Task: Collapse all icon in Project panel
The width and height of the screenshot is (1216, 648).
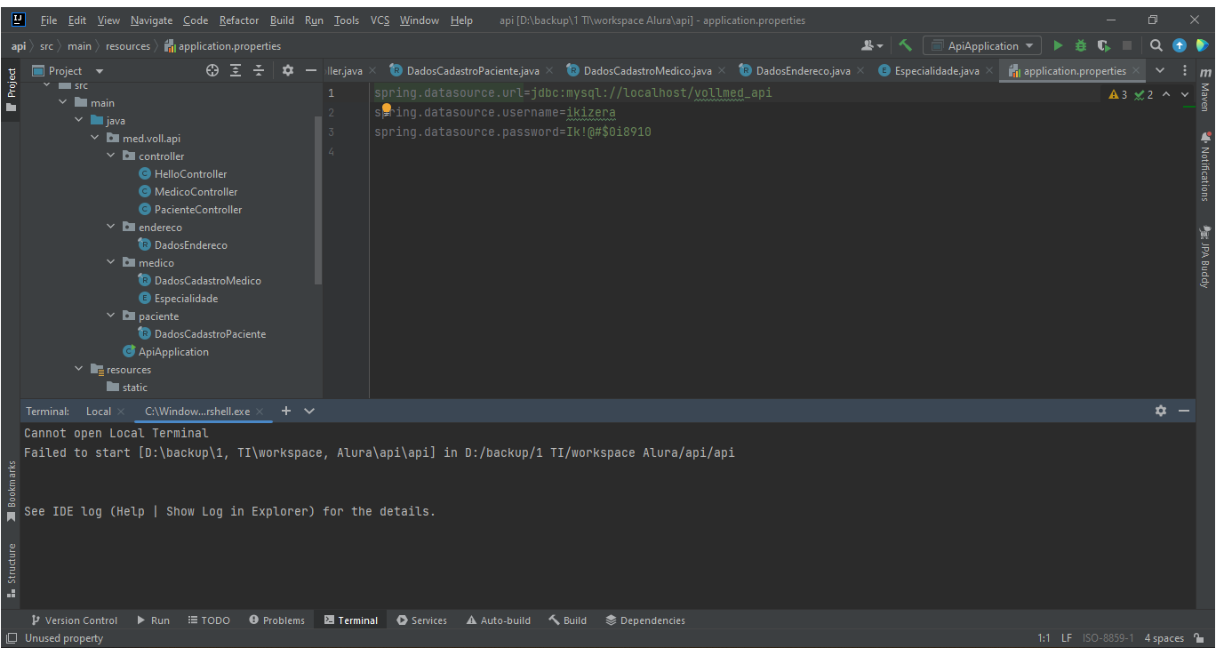Action: tap(259, 70)
